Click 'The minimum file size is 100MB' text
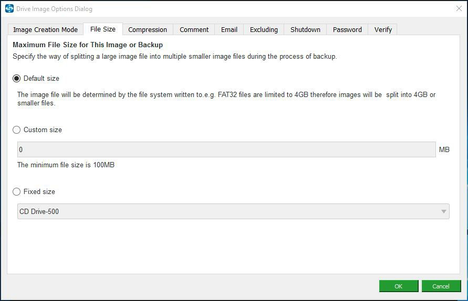The height and width of the screenshot is (301, 468). click(66, 165)
